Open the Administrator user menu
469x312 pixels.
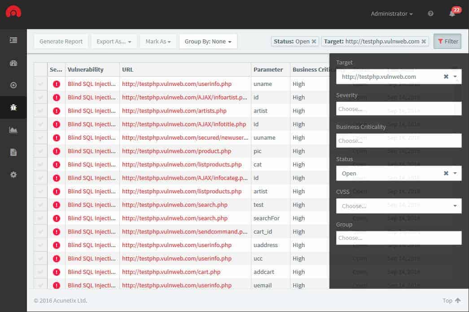tap(391, 14)
